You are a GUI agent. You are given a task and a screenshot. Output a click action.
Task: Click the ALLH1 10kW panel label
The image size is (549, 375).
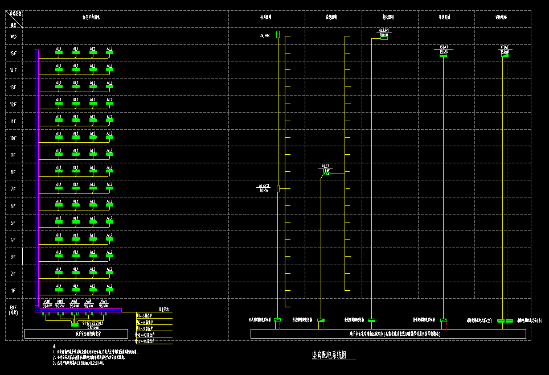coord(384,33)
